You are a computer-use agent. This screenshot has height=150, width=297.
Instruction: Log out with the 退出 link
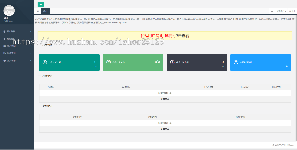292,11
